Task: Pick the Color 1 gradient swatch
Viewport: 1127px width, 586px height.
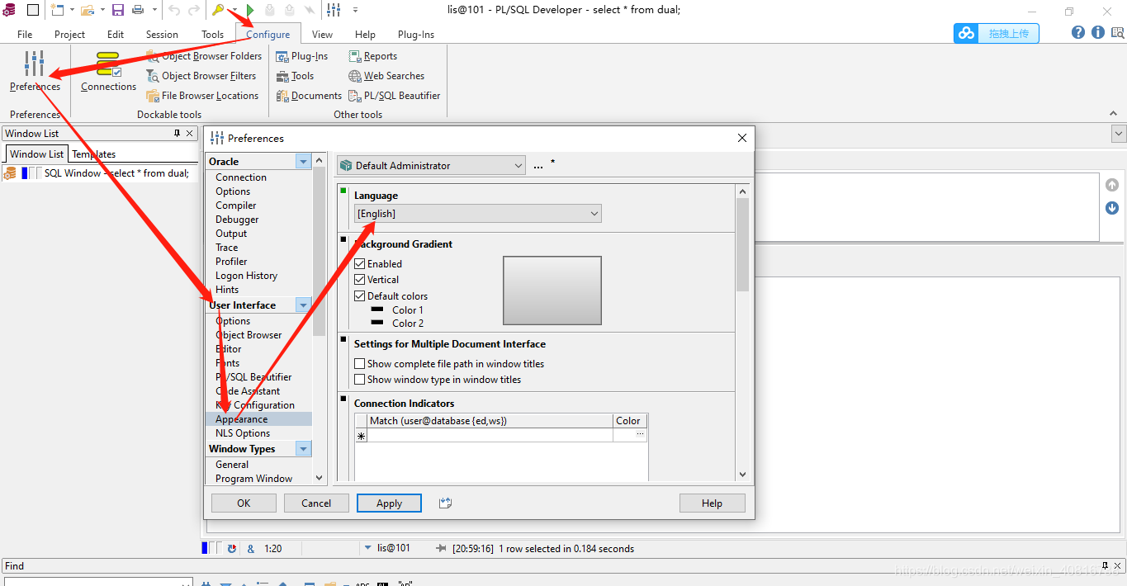Action: point(377,310)
